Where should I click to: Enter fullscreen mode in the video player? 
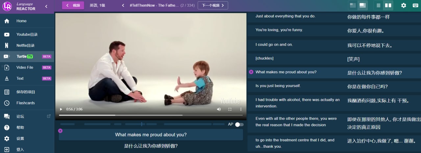click(x=230, y=109)
